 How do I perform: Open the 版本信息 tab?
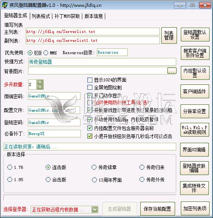click(93, 16)
